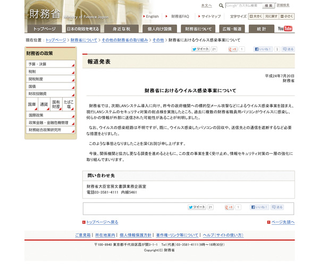
Task: Open the トップページ navigation tab
Action: (x=44, y=29)
